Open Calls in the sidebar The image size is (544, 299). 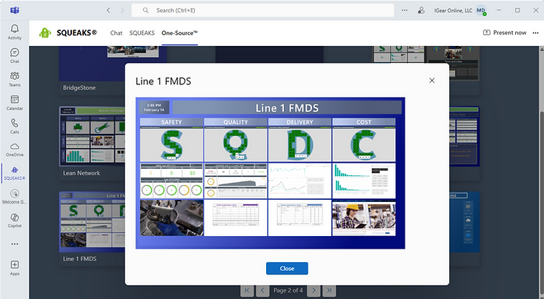pos(14,126)
